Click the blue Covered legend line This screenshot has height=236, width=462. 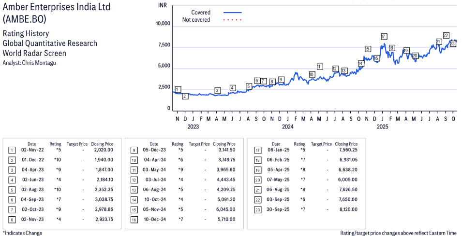pyautogui.click(x=233, y=13)
